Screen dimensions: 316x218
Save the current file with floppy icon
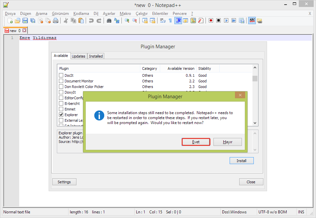[25, 21]
